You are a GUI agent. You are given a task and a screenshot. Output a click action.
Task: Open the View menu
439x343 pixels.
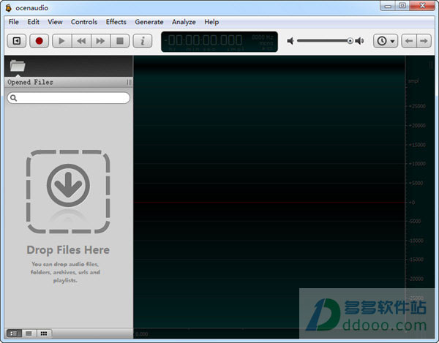pos(55,22)
